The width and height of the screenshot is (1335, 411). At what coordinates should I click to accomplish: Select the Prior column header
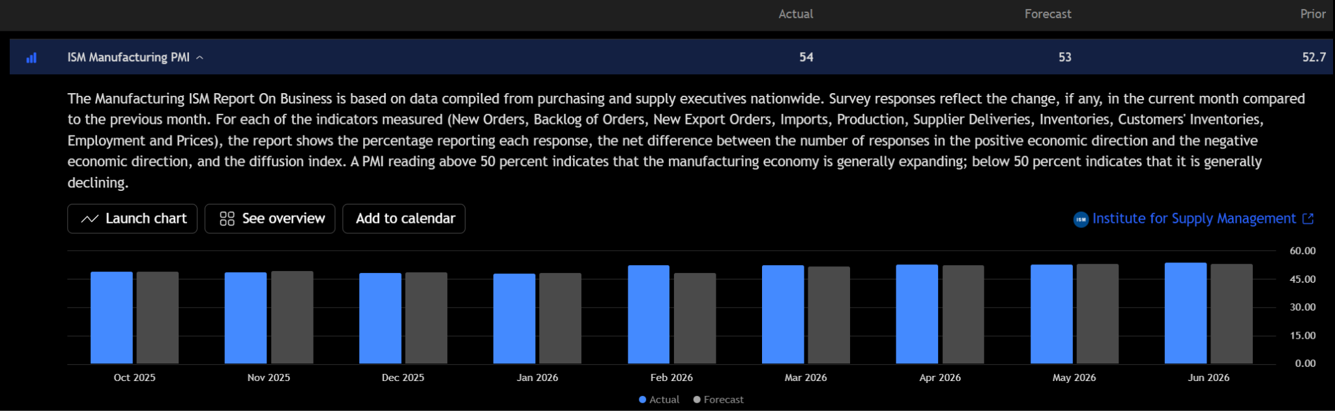1313,14
